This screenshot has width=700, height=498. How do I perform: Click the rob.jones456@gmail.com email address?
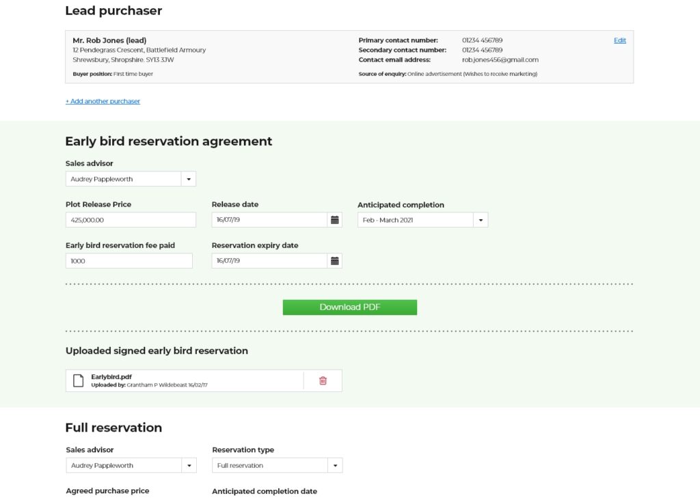click(x=500, y=59)
